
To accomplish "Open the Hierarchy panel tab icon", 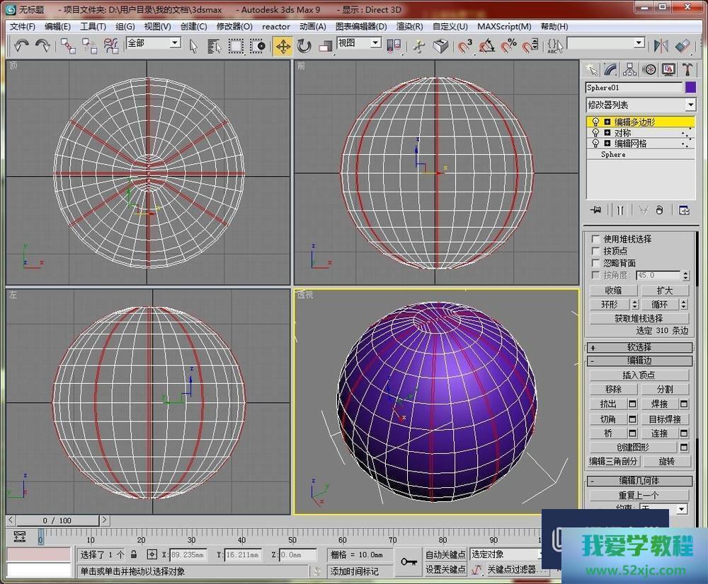I will coord(629,69).
